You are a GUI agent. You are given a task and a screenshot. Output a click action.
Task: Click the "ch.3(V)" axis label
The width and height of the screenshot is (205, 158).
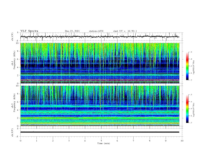(12, 132)
